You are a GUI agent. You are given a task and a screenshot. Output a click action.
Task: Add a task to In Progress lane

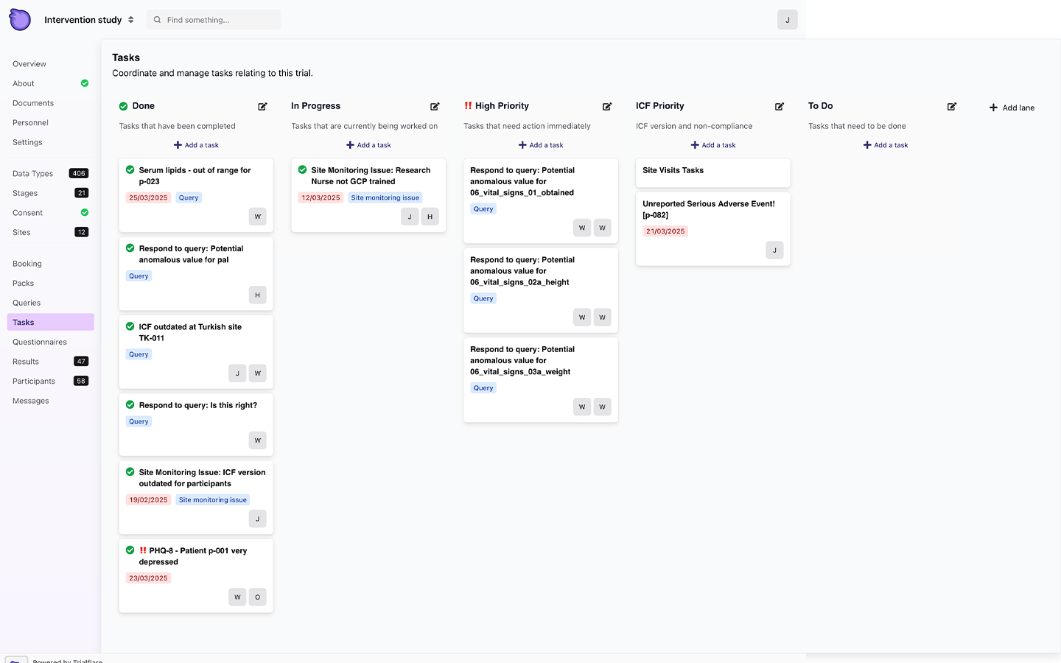[x=368, y=145]
